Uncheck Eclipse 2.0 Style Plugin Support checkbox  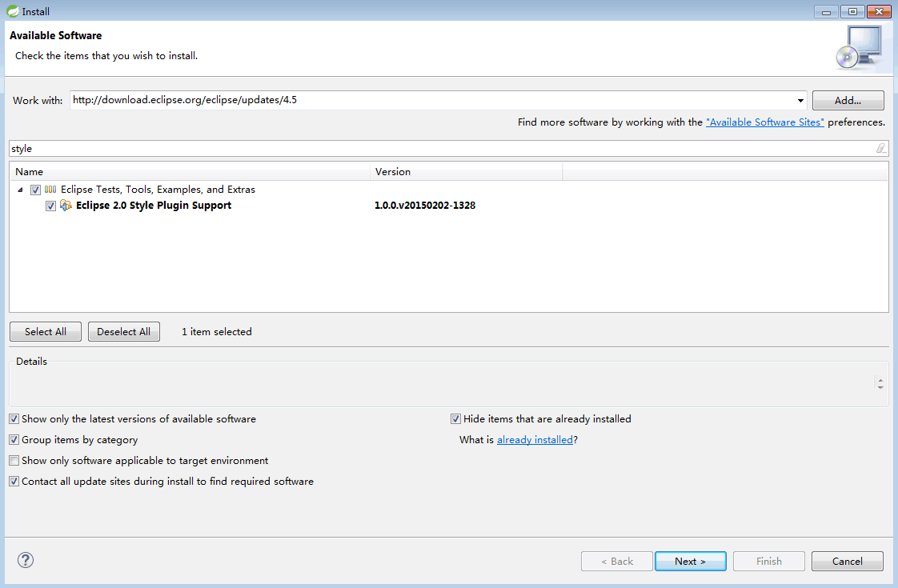pyautogui.click(x=50, y=206)
